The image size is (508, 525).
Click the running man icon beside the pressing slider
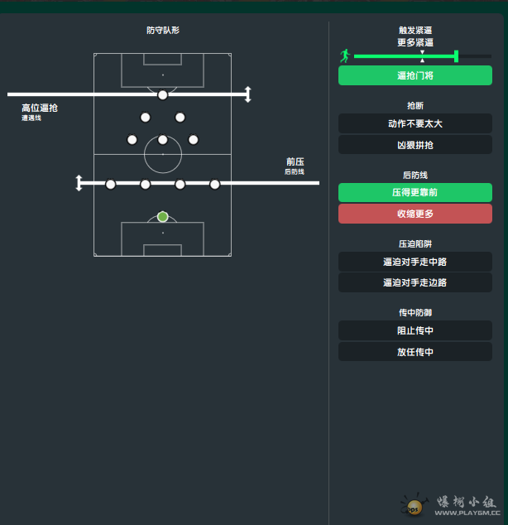click(345, 56)
